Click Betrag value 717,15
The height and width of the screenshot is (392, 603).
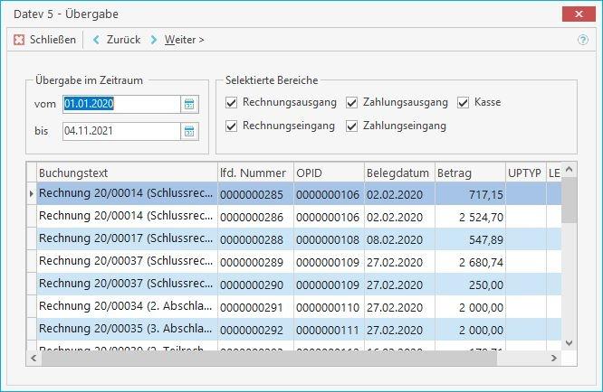coord(470,194)
